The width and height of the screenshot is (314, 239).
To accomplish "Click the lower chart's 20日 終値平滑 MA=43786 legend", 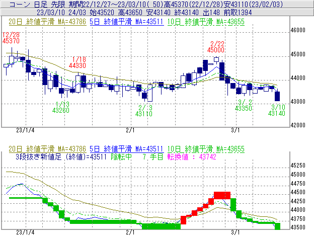I will 47,149.
